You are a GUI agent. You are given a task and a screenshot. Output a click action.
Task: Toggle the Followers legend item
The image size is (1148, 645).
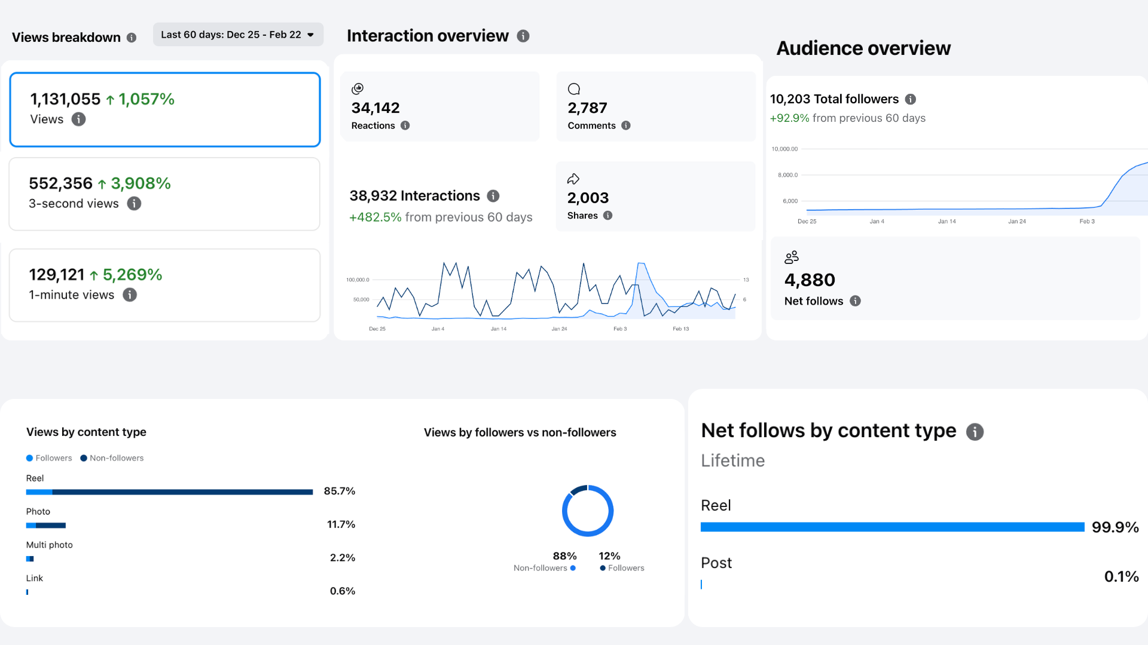coord(49,458)
